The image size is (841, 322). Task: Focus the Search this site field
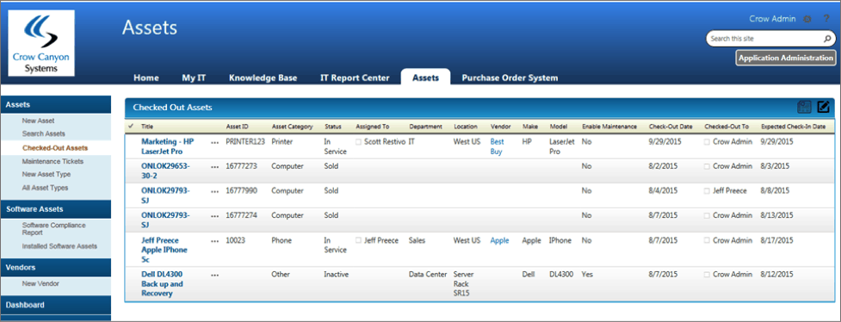pyautogui.click(x=764, y=39)
